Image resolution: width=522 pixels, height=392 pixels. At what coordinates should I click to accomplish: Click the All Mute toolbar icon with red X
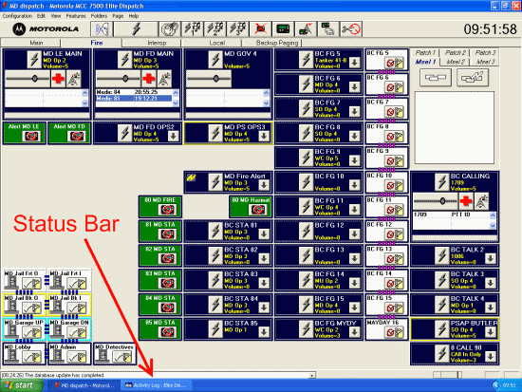point(261,29)
